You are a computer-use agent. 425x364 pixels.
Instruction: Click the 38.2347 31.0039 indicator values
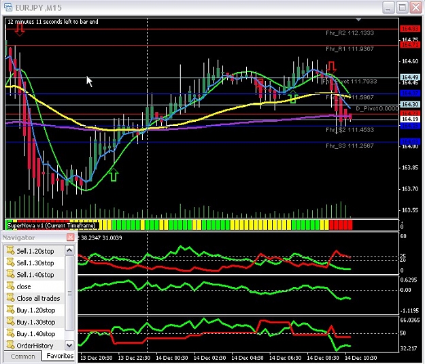pos(101,238)
